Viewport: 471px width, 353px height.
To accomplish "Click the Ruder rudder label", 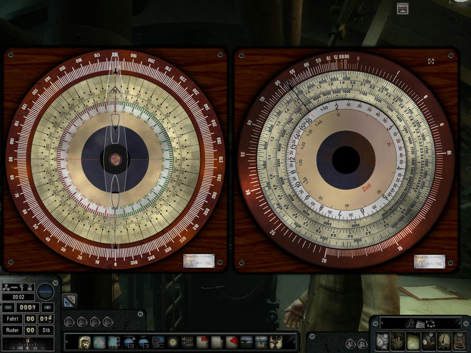I will tap(12, 330).
